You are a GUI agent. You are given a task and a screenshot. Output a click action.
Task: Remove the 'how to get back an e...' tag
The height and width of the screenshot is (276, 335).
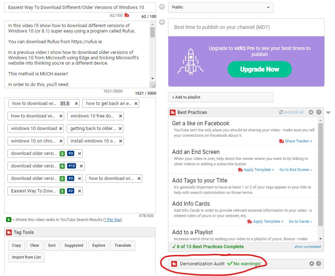136,104
